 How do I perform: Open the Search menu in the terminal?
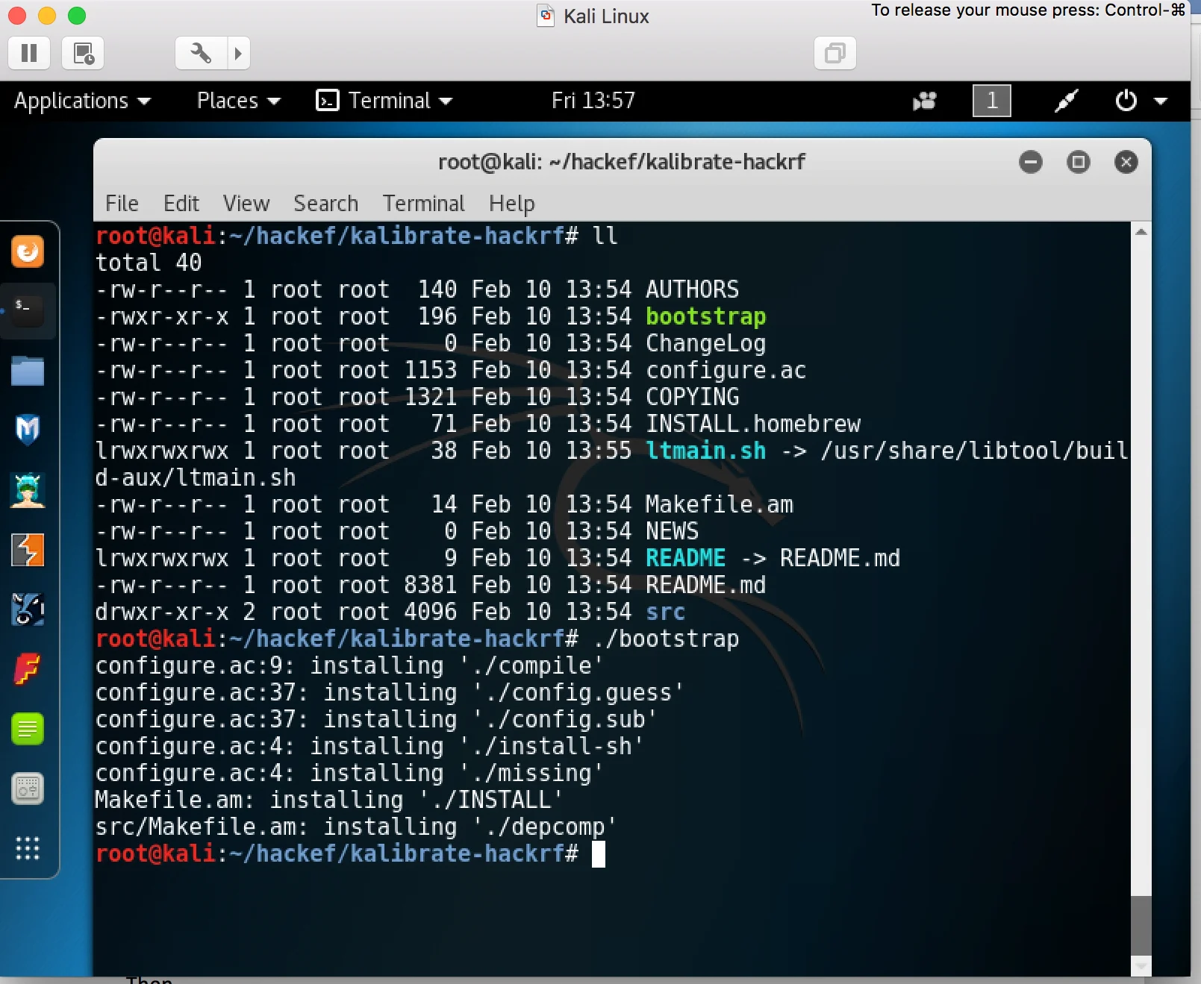point(325,203)
